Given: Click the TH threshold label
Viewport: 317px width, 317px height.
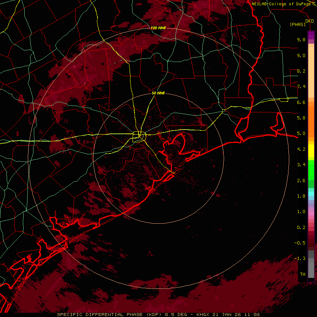Looking at the screenshot, I should click(303, 274).
